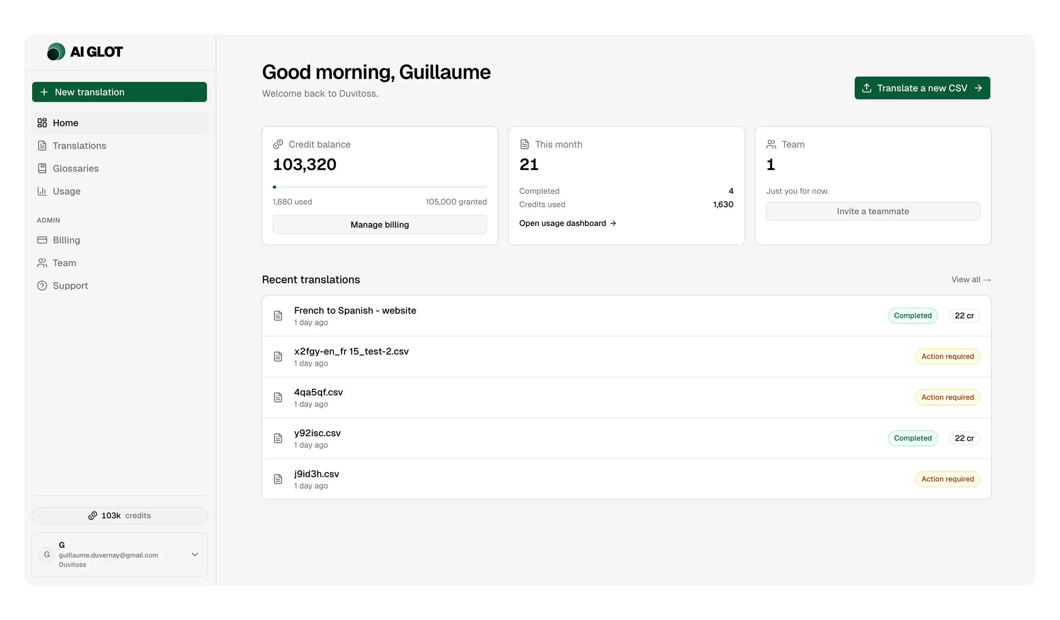Click the Invite a teammate button
The width and height of the screenshot is (1060, 620).
pyautogui.click(x=872, y=211)
